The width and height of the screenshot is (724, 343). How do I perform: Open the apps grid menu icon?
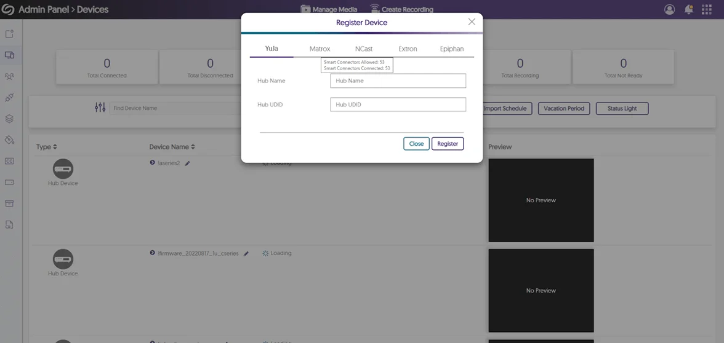[707, 9]
